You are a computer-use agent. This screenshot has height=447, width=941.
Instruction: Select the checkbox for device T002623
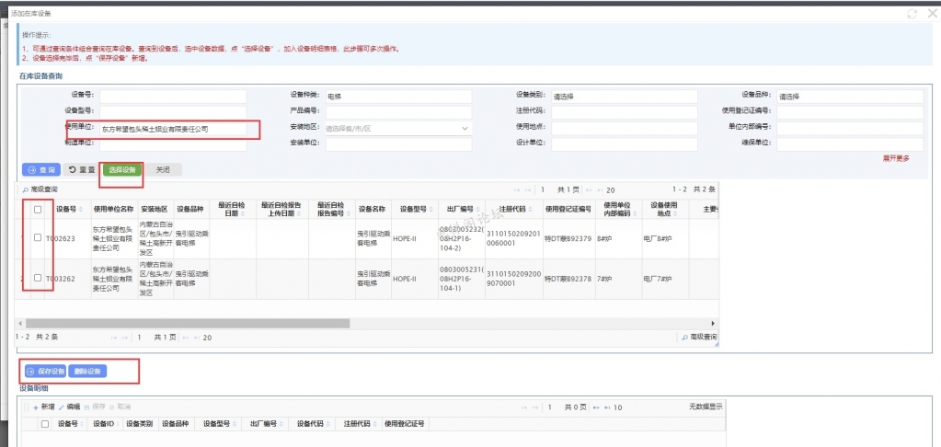(38, 237)
